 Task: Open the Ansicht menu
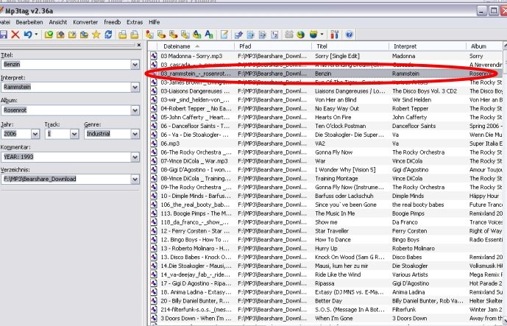click(x=58, y=22)
